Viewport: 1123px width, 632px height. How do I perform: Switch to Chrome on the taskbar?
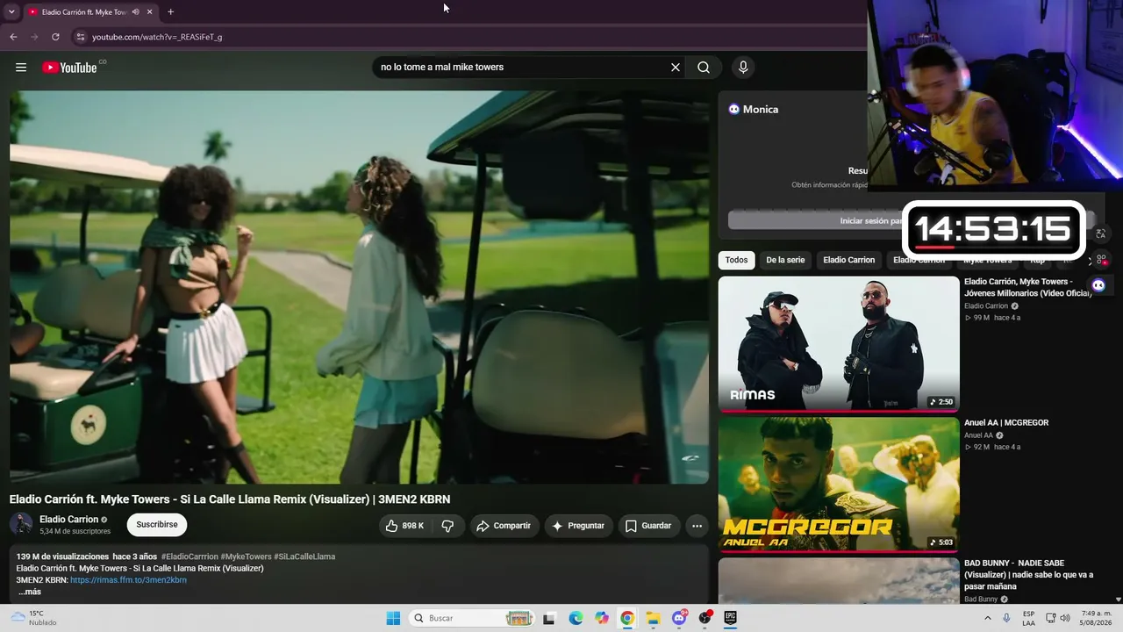(x=627, y=618)
